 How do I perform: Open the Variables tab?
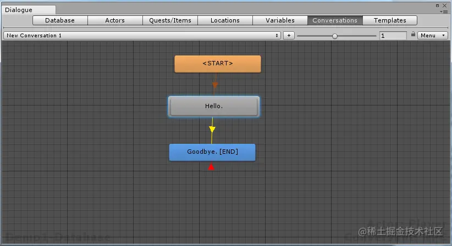click(x=280, y=20)
